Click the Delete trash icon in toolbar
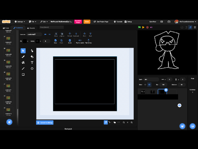The image size is (198, 149). click(x=70, y=41)
